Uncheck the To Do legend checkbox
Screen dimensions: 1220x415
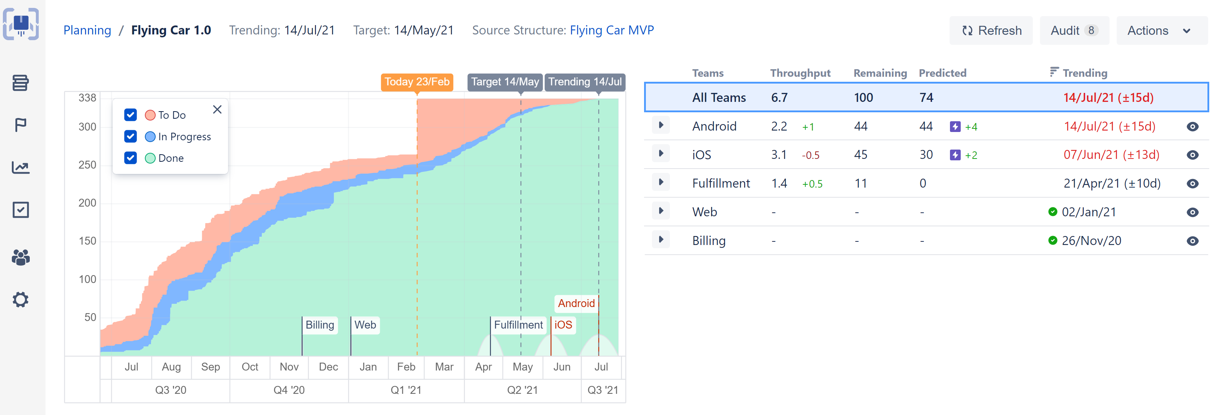click(x=130, y=115)
